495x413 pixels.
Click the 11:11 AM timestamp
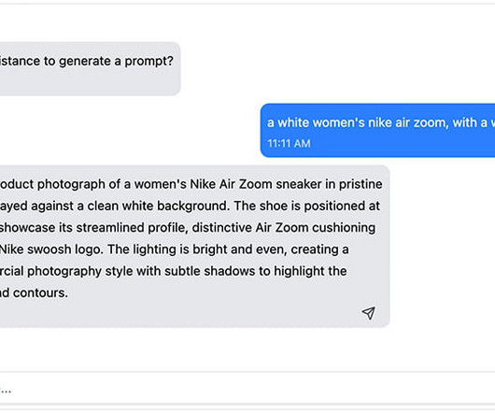(x=289, y=143)
